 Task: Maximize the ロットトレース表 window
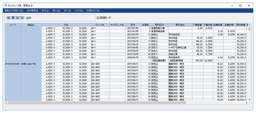[x=240, y=5]
